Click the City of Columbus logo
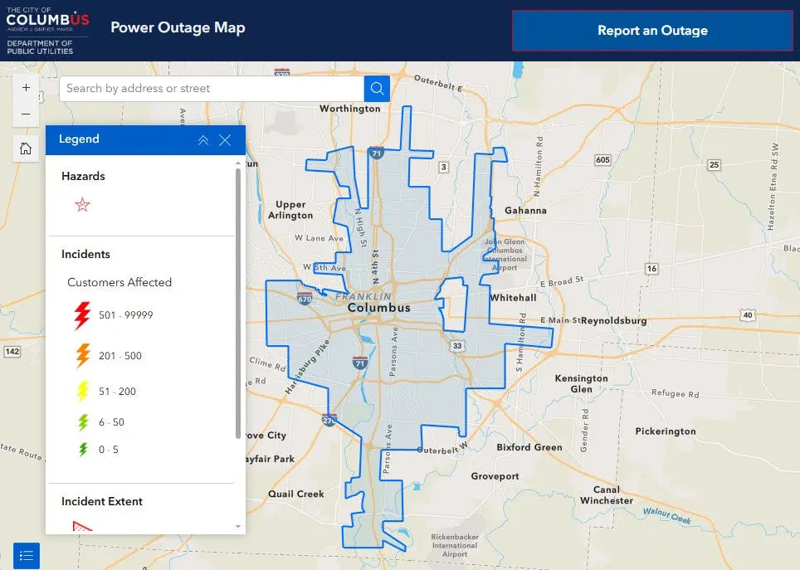Image resolution: width=800 pixels, height=570 pixels. click(x=47, y=31)
